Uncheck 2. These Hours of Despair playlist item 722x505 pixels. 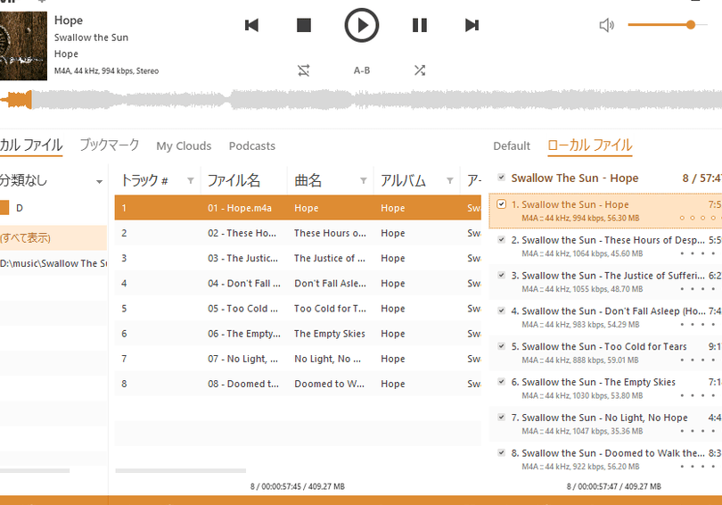(502, 240)
